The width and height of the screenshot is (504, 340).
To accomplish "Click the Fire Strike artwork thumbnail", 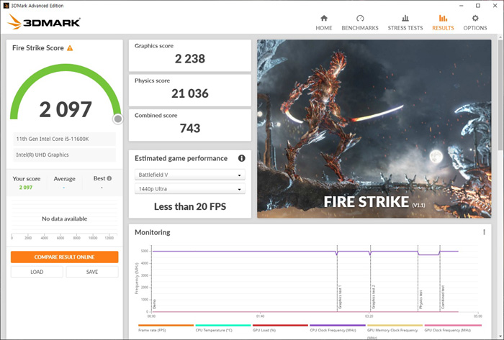I will tap(374, 129).
